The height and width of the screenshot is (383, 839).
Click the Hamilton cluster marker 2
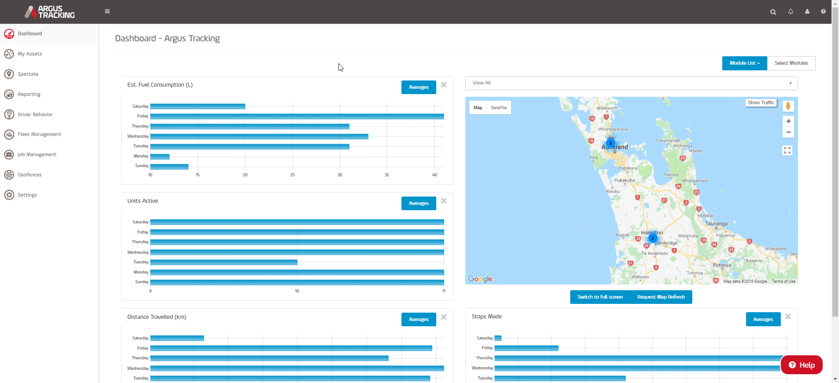click(653, 238)
